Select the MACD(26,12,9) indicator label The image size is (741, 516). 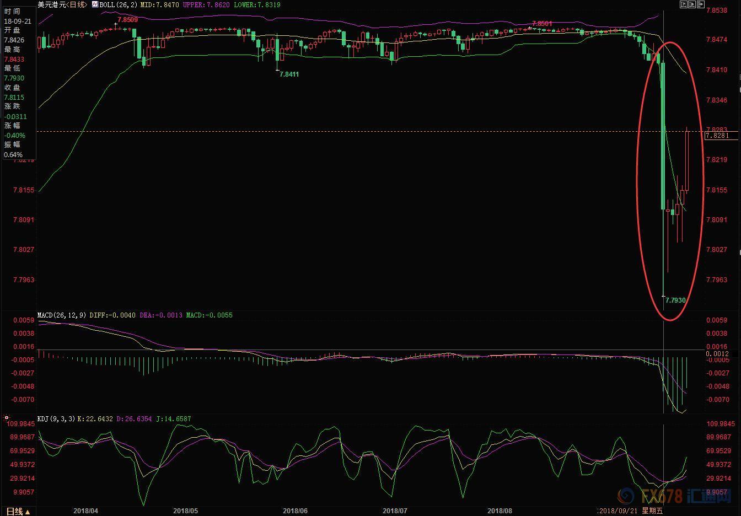(61, 315)
